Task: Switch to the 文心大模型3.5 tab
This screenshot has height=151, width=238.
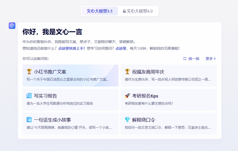Action: click(x=99, y=11)
